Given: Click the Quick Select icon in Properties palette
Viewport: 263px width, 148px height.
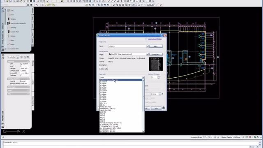Looking at the screenshot, I should coord(28,57).
